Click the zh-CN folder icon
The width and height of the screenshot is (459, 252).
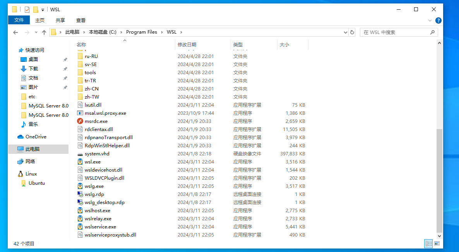point(80,89)
